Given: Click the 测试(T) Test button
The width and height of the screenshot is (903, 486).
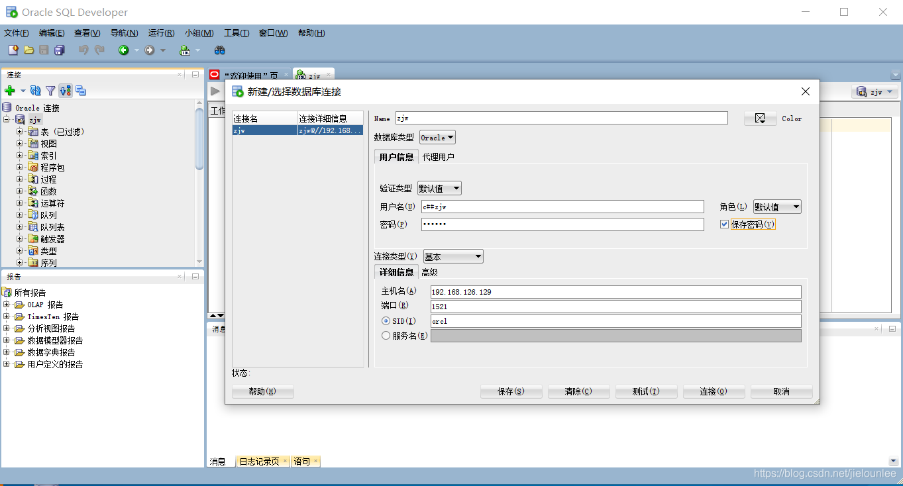Looking at the screenshot, I should [646, 391].
